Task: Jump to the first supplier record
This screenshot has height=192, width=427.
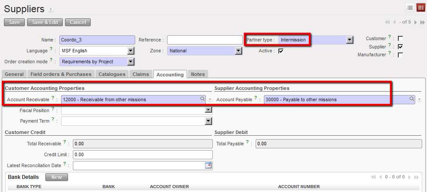Action: pyautogui.click(x=387, y=22)
